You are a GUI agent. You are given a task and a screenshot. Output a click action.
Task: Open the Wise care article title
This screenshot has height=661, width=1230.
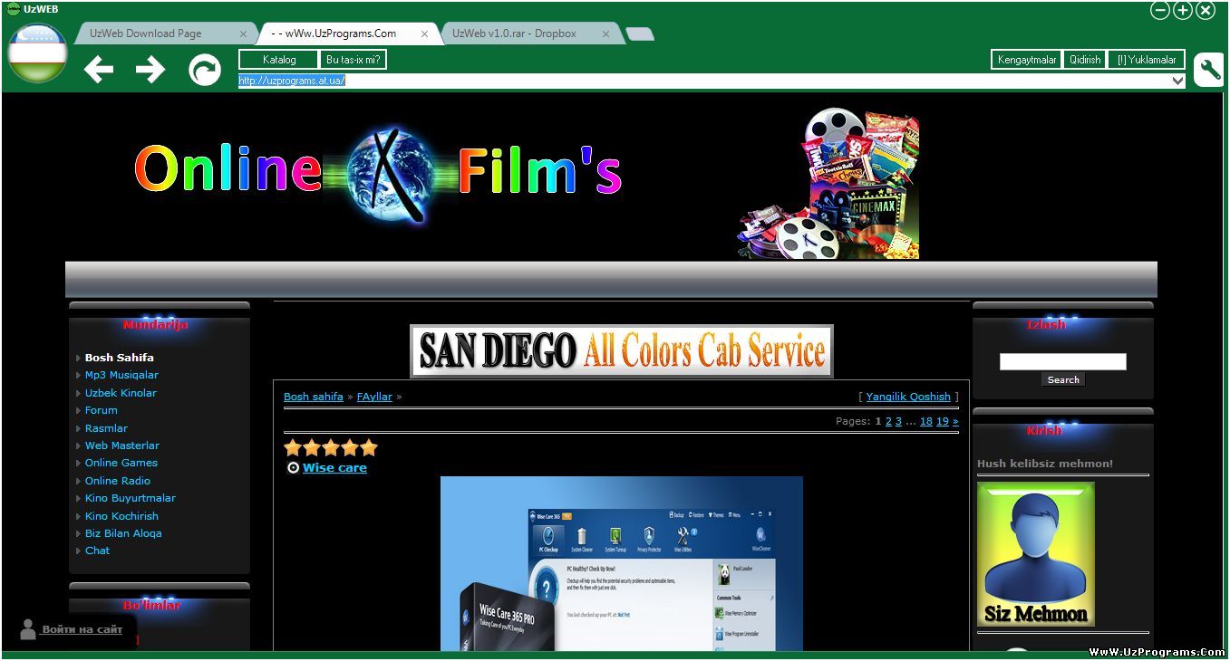pyautogui.click(x=334, y=468)
